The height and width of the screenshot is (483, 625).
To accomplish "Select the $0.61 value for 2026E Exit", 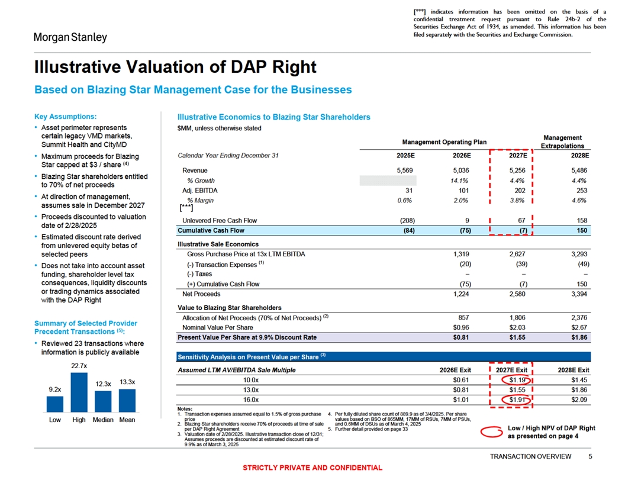I will point(461,380).
